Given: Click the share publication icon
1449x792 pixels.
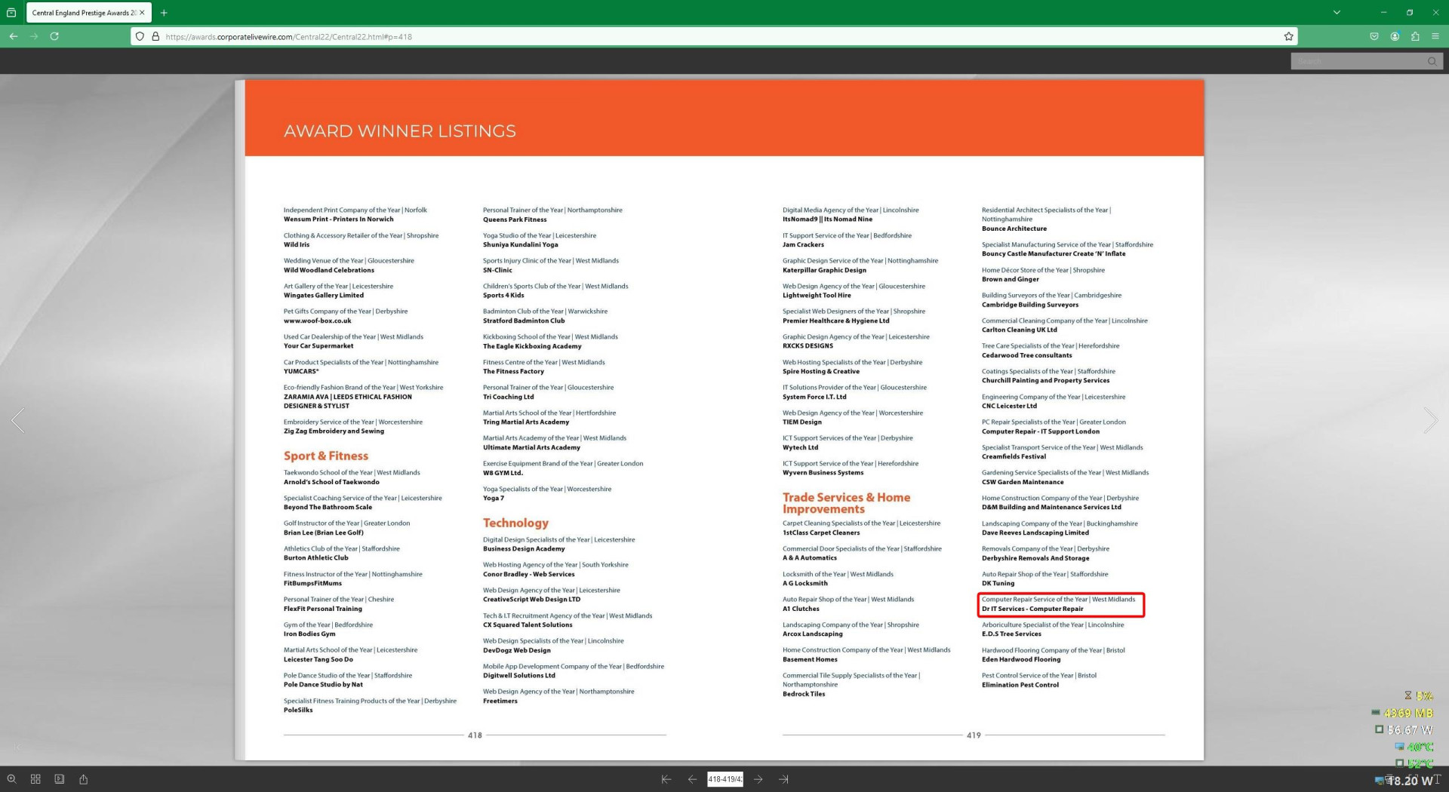Looking at the screenshot, I should [84, 779].
